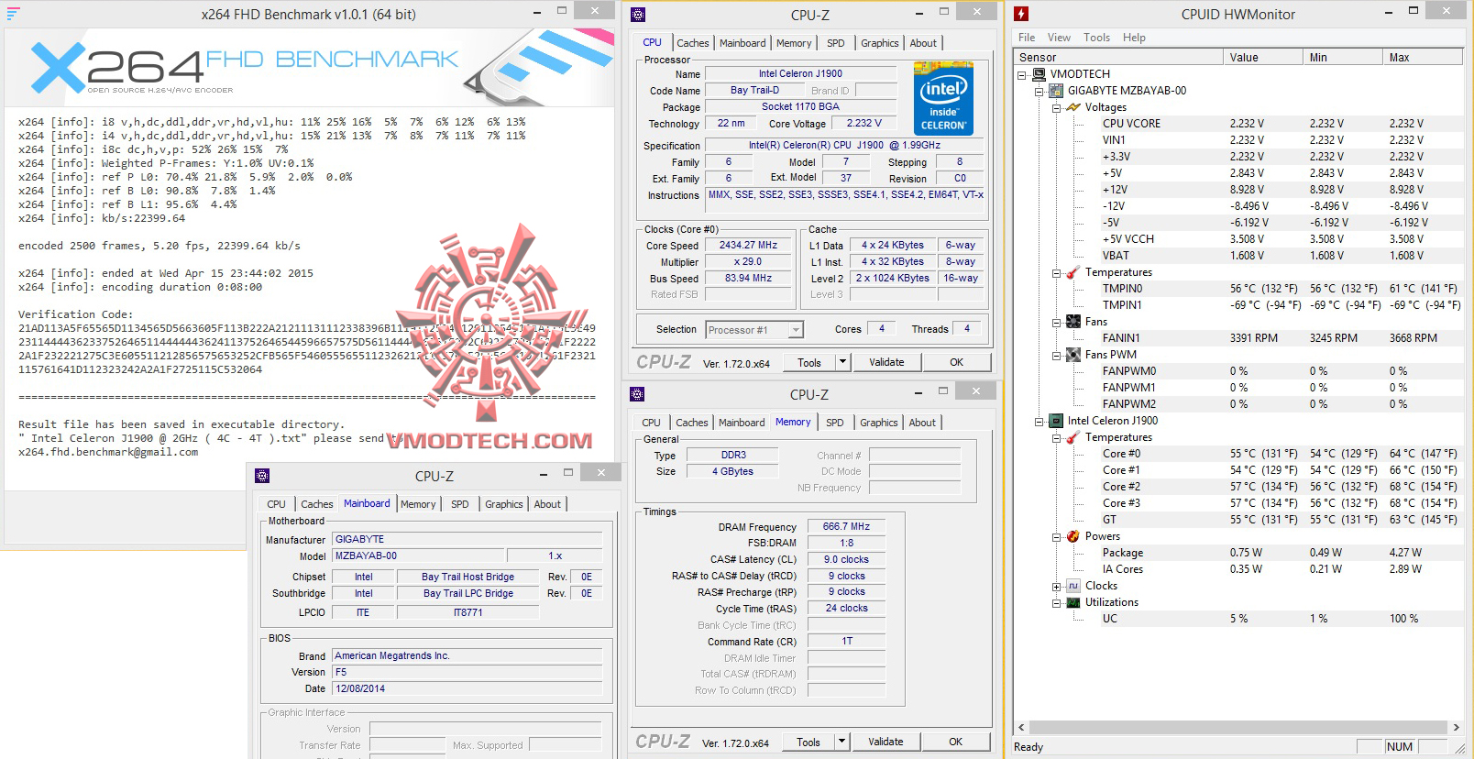The image size is (1474, 759).
Task: Click the HWMonitor lightning bolt title bar icon
Action: [x=1021, y=14]
